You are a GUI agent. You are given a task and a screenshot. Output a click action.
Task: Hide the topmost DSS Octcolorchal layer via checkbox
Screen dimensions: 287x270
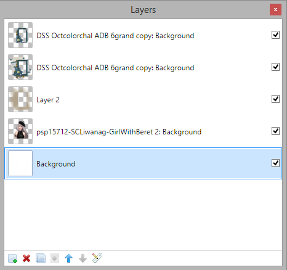click(275, 35)
